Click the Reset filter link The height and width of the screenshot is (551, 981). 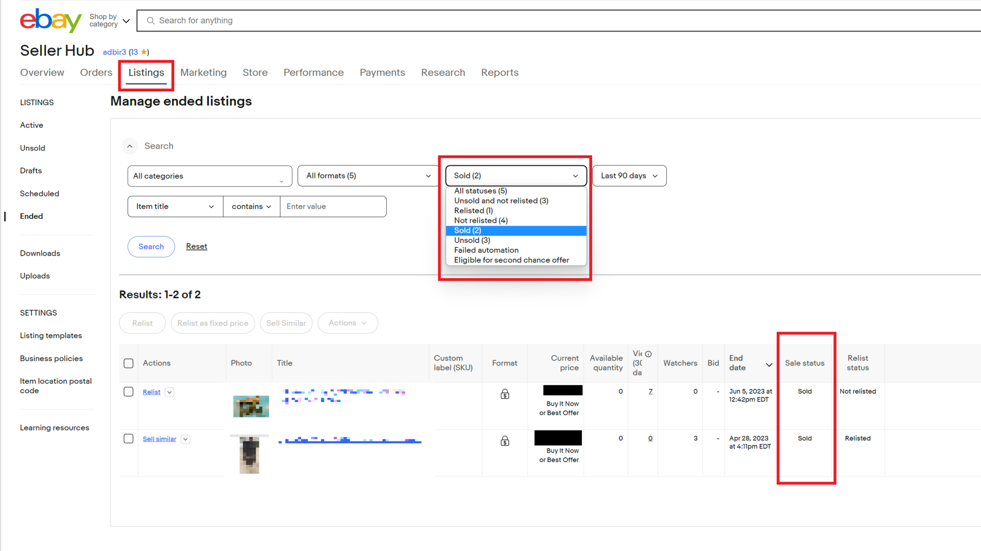coord(196,246)
